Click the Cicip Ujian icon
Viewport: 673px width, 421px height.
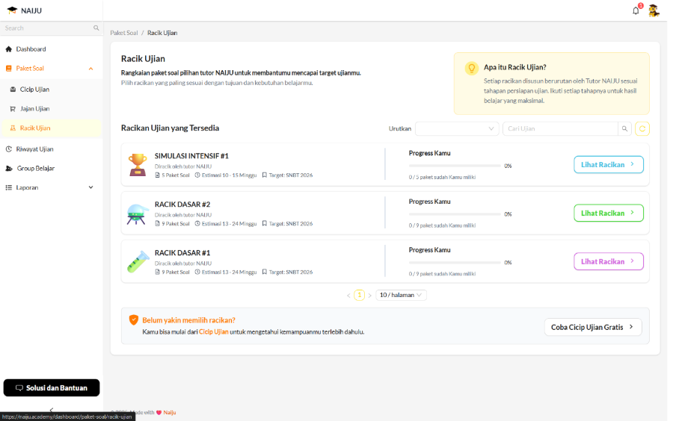[13, 90]
